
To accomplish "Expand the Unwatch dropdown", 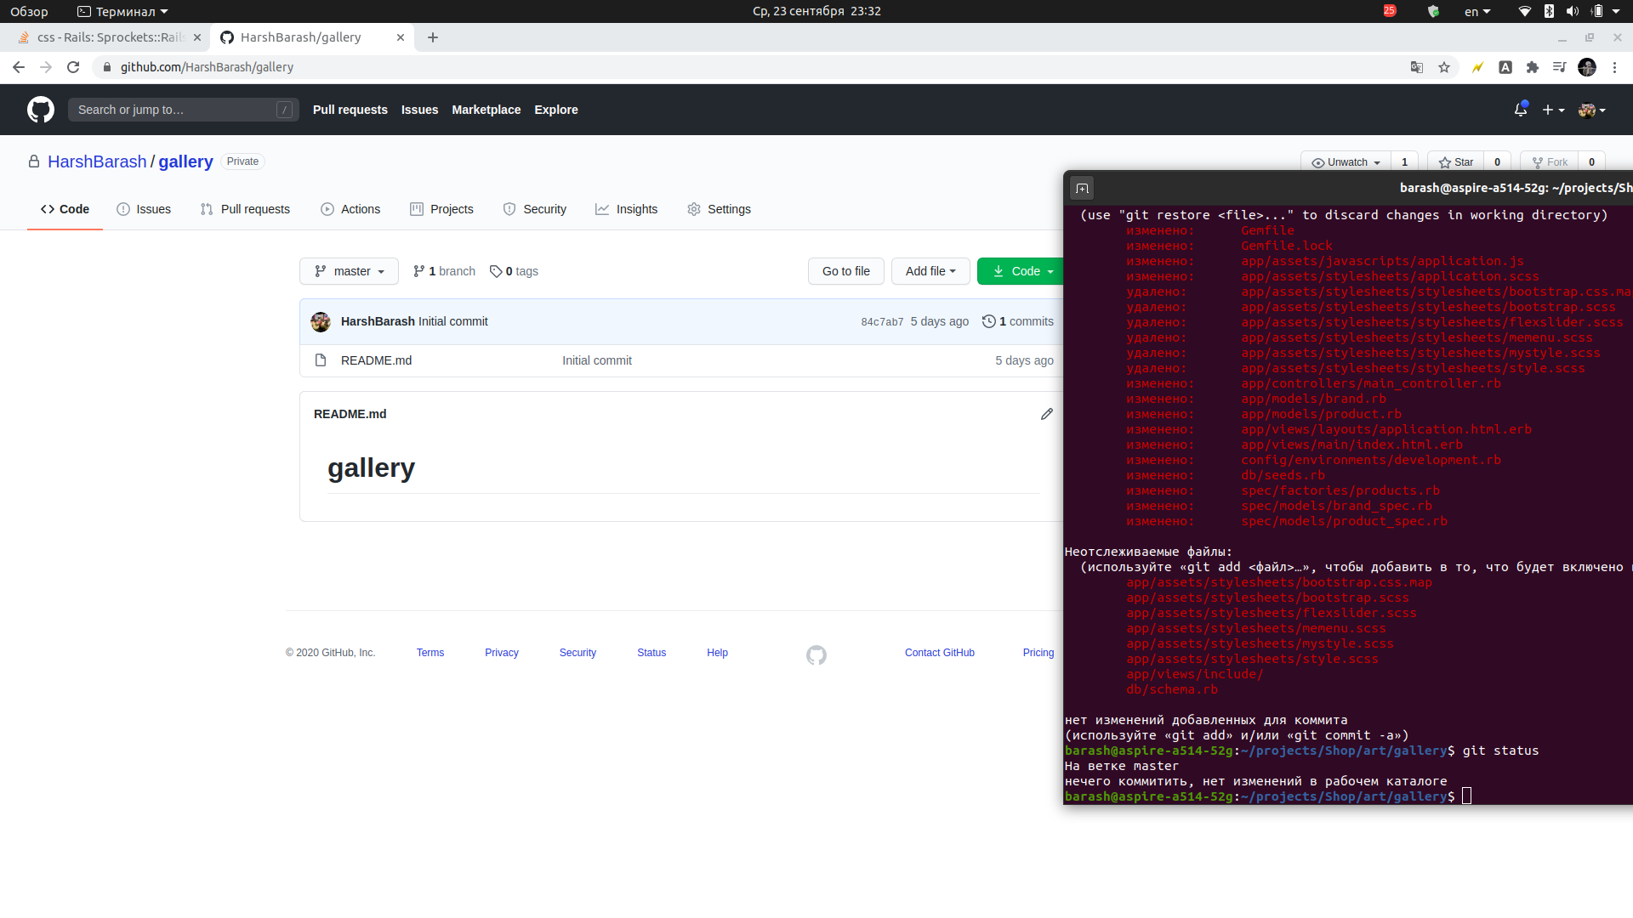I will [x=1346, y=162].
